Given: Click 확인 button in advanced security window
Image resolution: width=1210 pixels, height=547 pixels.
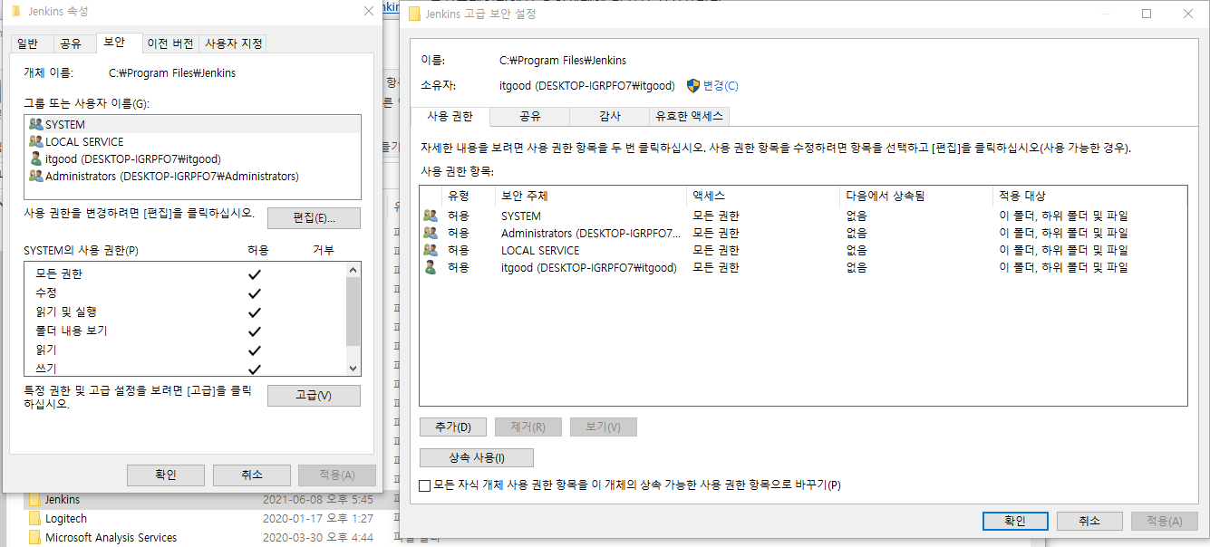Looking at the screenshot, I should (x=1015, y=521).
